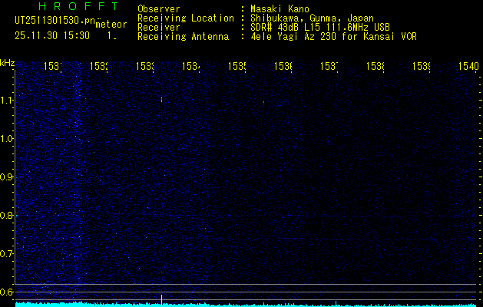Click the 0.7 kHz frequency axis label

click(7, 254)
